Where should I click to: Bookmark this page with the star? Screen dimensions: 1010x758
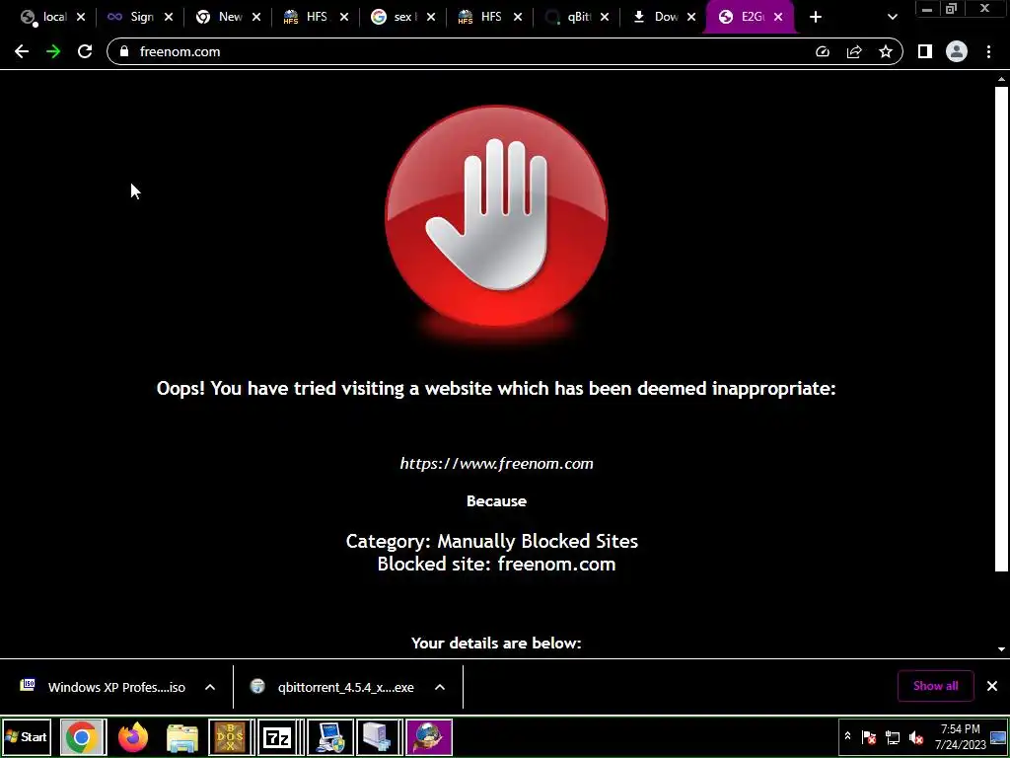(886, 51)
